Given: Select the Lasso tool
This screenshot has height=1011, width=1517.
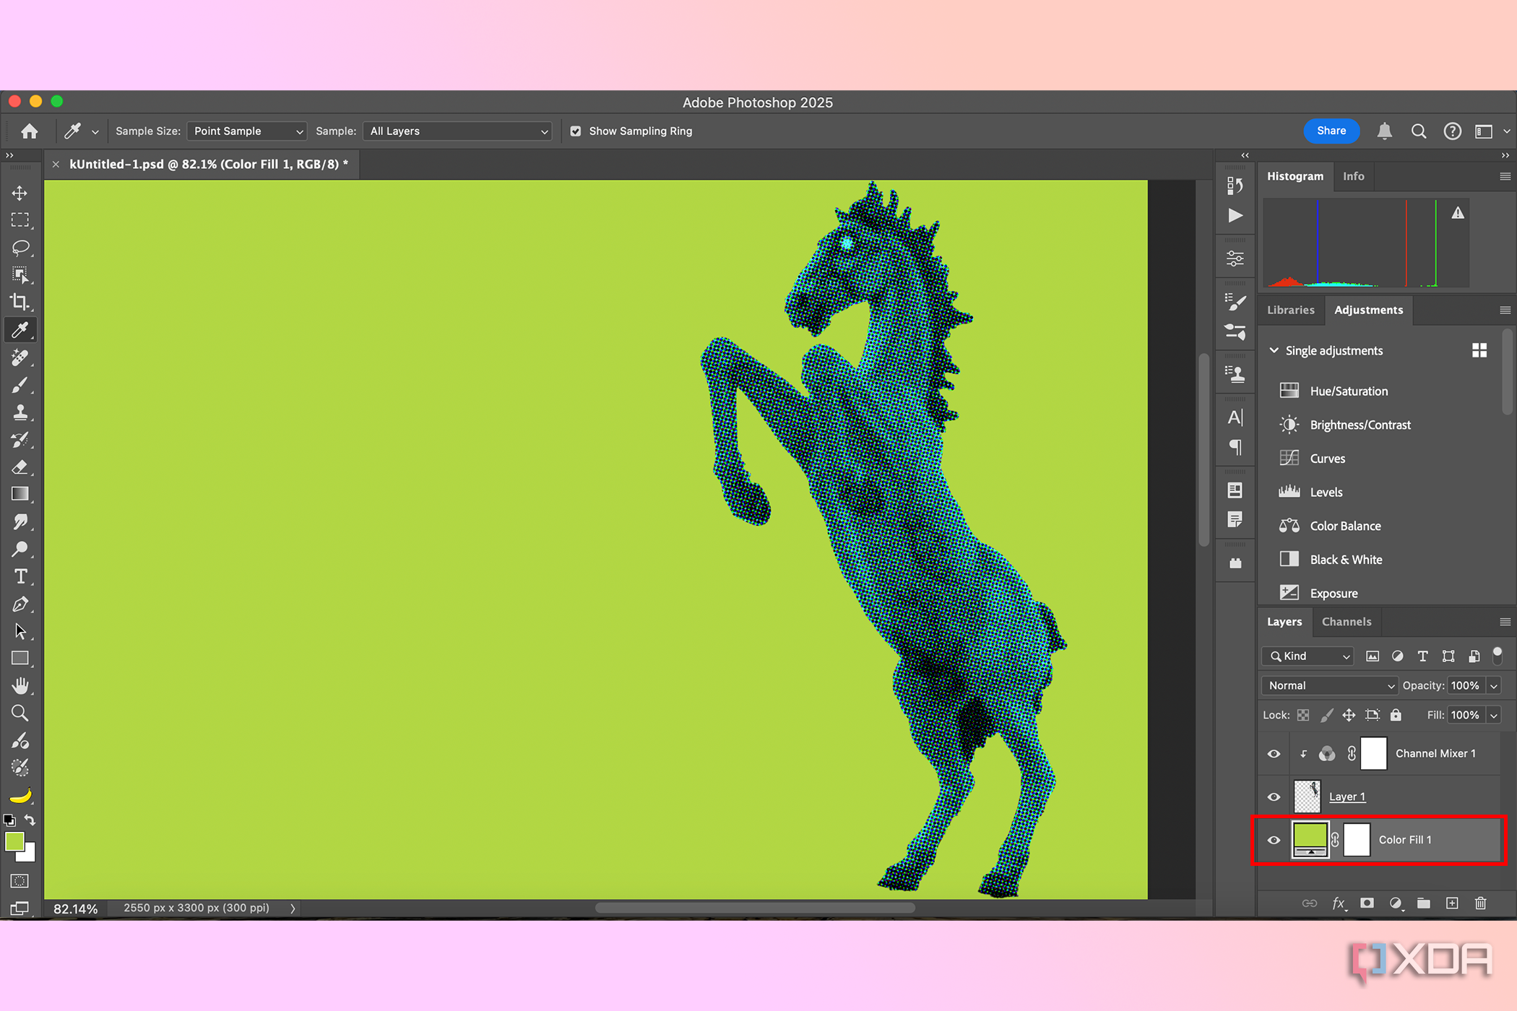Looking at the screenshot, I should 20,248.
